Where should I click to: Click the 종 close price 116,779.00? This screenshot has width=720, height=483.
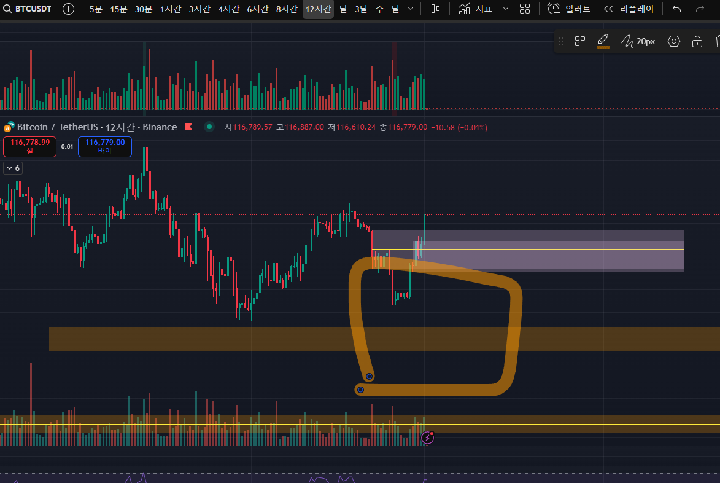pyautogui.click(x=403, y=127)
